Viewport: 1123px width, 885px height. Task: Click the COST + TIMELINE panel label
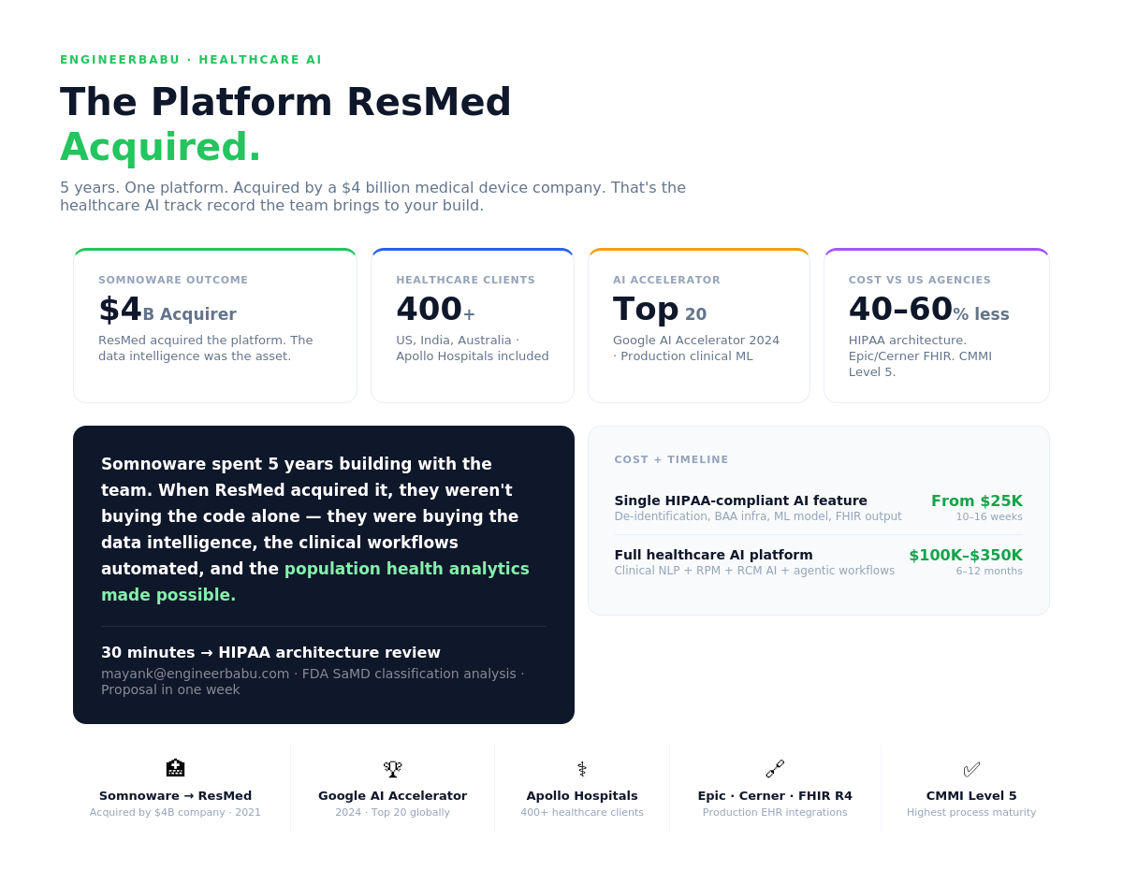coord(671,459)
